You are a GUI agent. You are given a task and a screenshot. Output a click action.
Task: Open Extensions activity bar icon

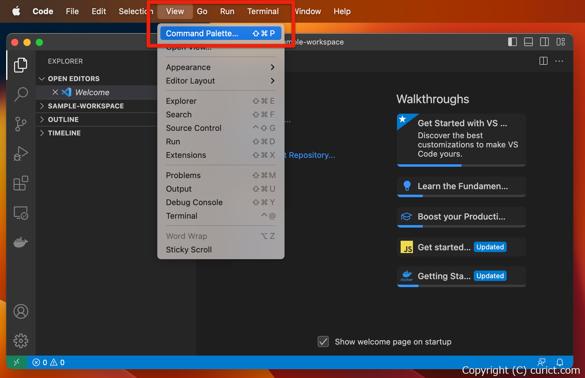21,183
